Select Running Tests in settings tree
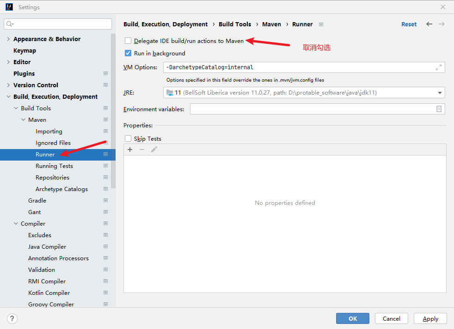 pyautogui.click(x=54, y=166)
